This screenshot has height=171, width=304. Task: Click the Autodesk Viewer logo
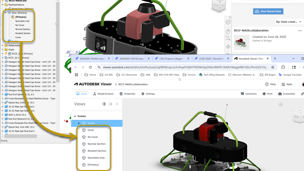click(x=93, y=84)
